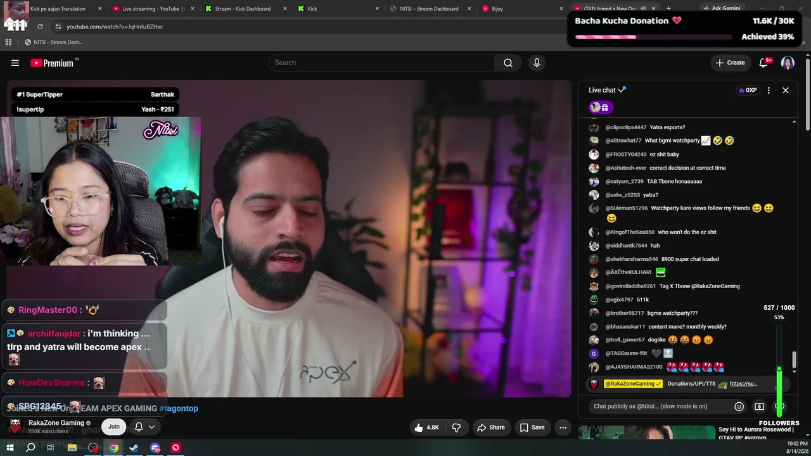
Task: Close the Bijoy tab
Action: pos(561,9)
